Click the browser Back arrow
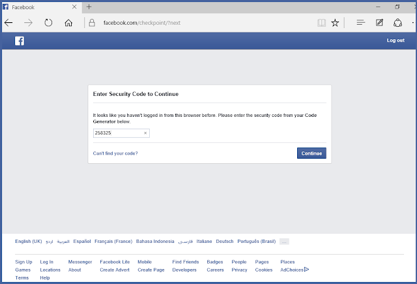The width and height of the screenshot is (417, 284). (x=8, y=23)
